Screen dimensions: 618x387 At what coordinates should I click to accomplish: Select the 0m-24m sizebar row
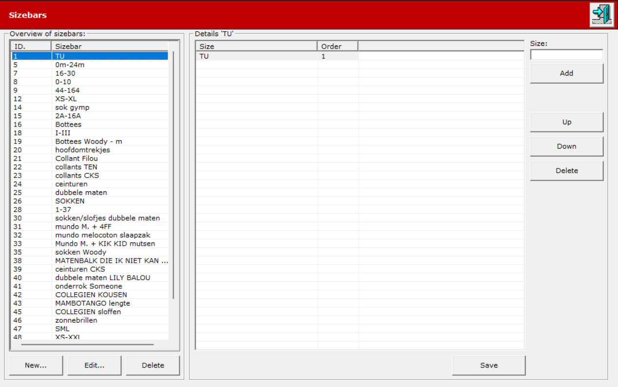click(x=90, y=65)
